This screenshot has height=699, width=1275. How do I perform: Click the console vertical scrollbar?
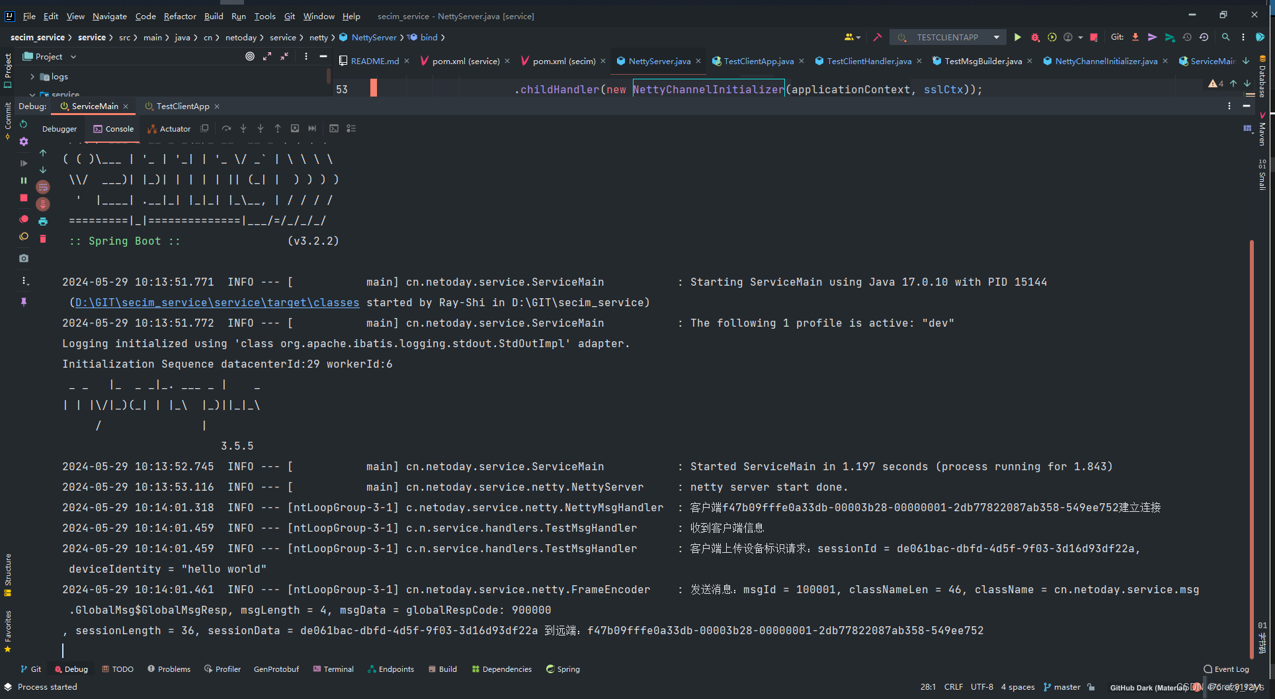point(1252,450)
